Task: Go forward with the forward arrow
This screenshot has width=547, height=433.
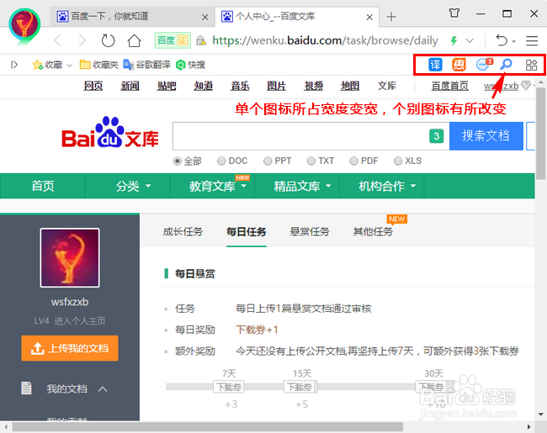Action: 82,40
